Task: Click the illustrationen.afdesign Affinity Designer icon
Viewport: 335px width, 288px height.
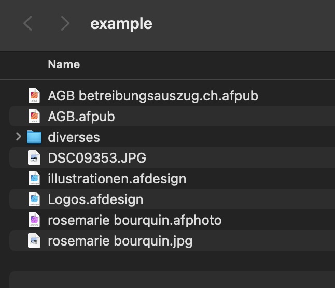Action: [x=34, y=178]
